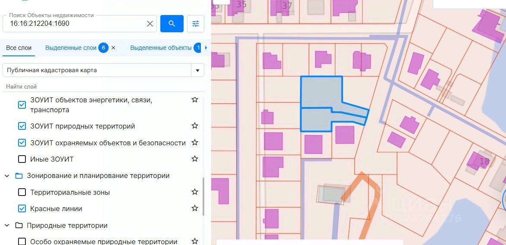Favorite 'Красные линии' layer star
Viewport: 506px width, 245px height.
(194, 208)
